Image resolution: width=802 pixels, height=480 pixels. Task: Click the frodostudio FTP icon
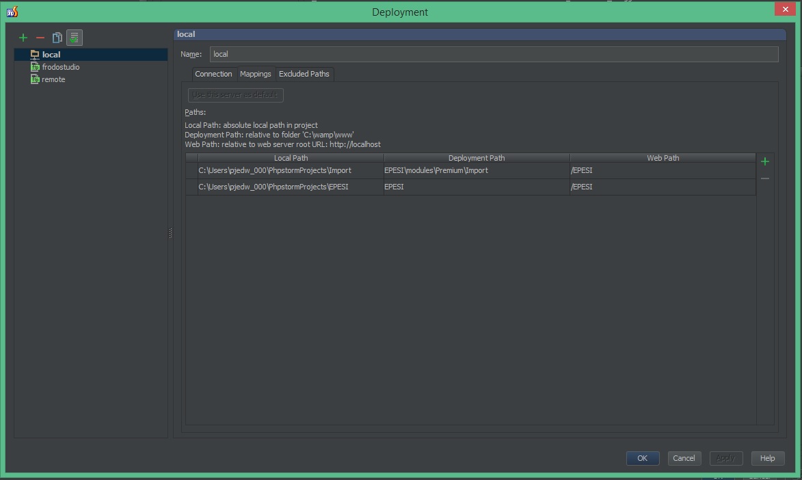tap(35, 67)
